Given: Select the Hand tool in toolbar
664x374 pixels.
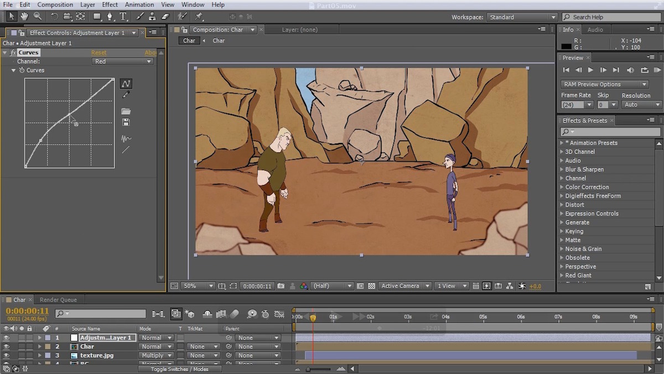Looking at the screenshot, I should [x=24, y=17].
